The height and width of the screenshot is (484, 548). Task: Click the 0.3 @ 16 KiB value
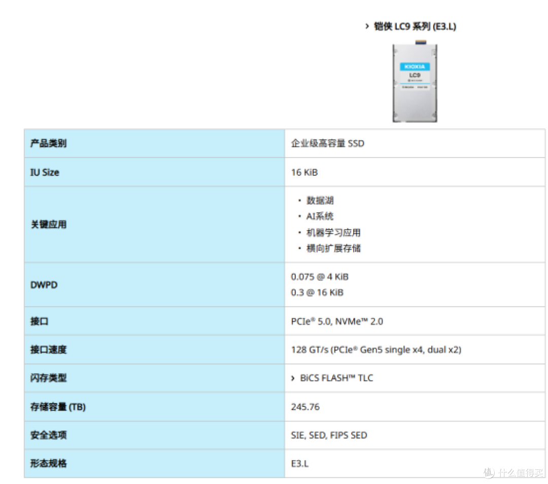317,292
